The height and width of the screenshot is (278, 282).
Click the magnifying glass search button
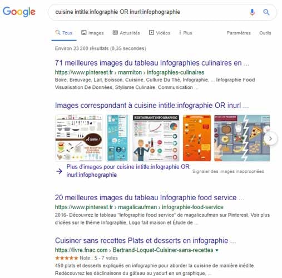pos(266,12)
